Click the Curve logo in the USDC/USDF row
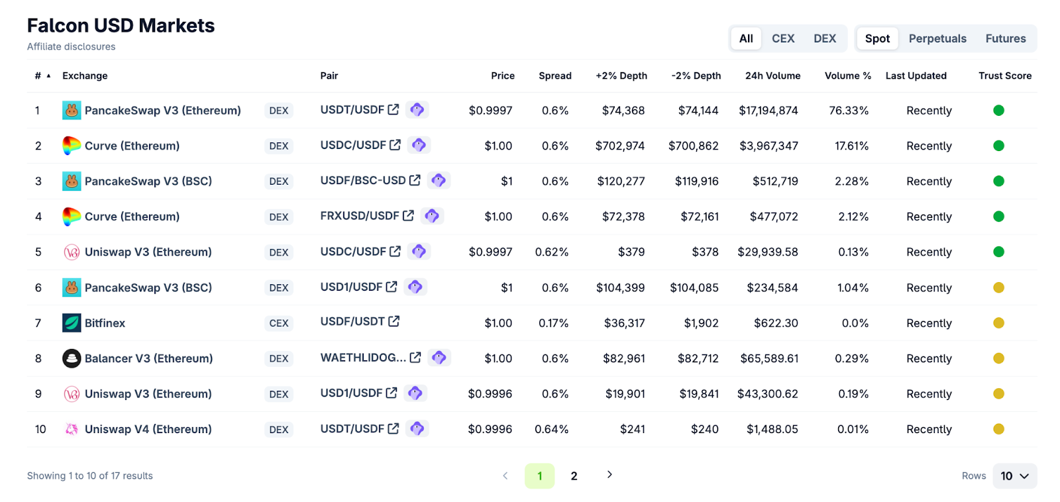Image resolution: width=1060 pixels, height=502 pixels. point(72,146)
